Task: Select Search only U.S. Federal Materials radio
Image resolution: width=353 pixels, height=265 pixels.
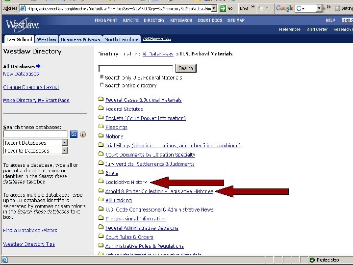Action: click(x=102, y=77)
